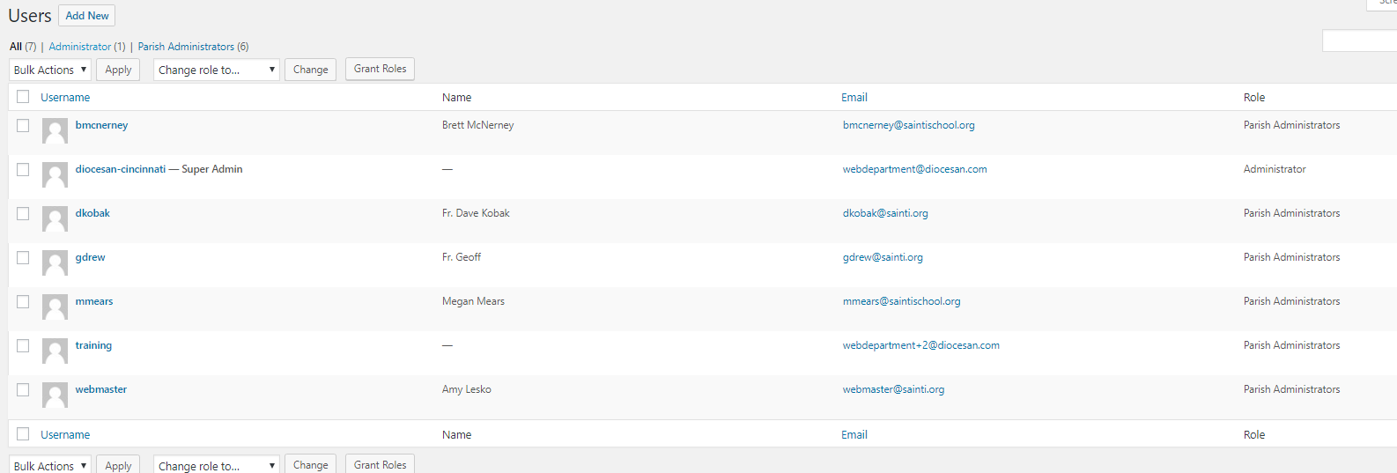1397x473 pixels.
Task: Click dkobak's user avatar
Action: tap(55, 219)
